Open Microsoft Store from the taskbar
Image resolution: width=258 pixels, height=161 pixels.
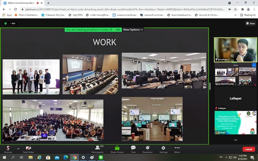point(48,158)
